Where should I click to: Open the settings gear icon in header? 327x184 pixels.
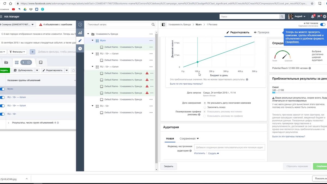click(x=325, y=17)
